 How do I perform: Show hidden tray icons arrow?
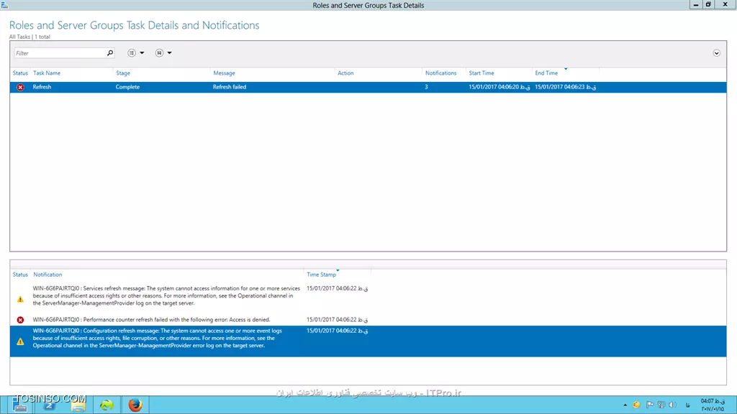click(625, 405)
